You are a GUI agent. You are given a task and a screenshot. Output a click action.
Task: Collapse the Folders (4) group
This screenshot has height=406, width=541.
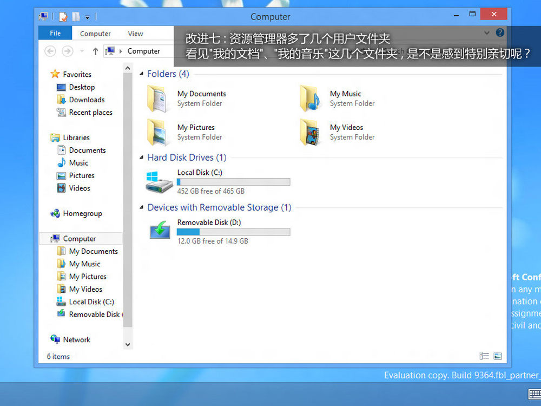pyautogui.click(x=142, y=74)
